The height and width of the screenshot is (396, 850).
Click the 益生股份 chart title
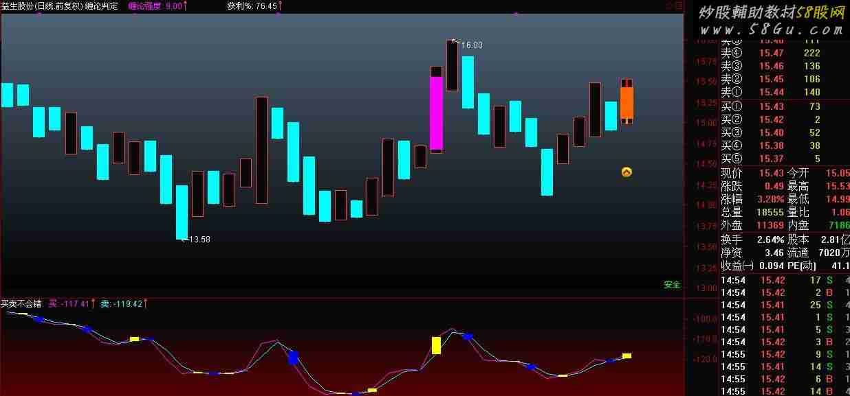(x=60, y=6)
